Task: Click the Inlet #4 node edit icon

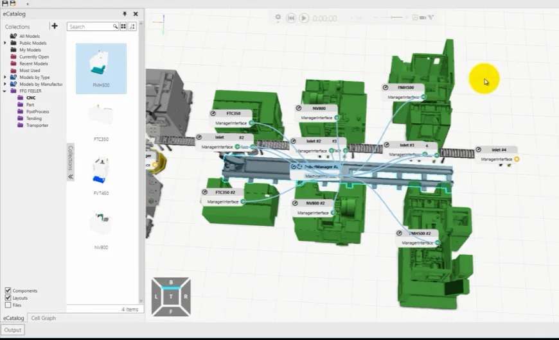Action: 479,149
